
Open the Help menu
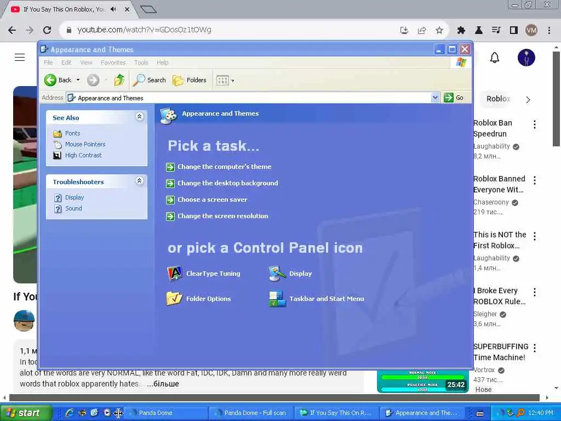(x=162, y=62)
